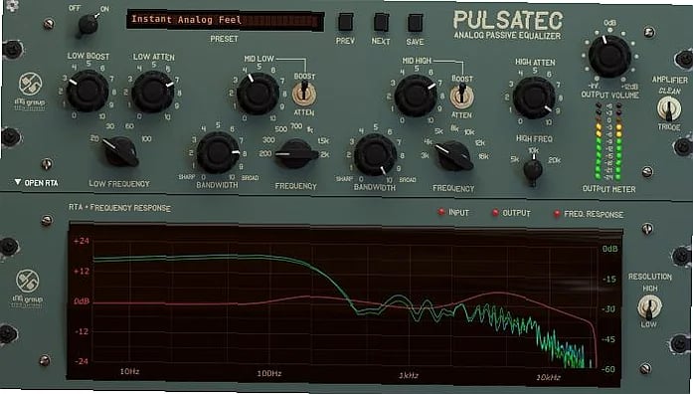Click the Low Frequency selector knob

[x=119, y=151]
